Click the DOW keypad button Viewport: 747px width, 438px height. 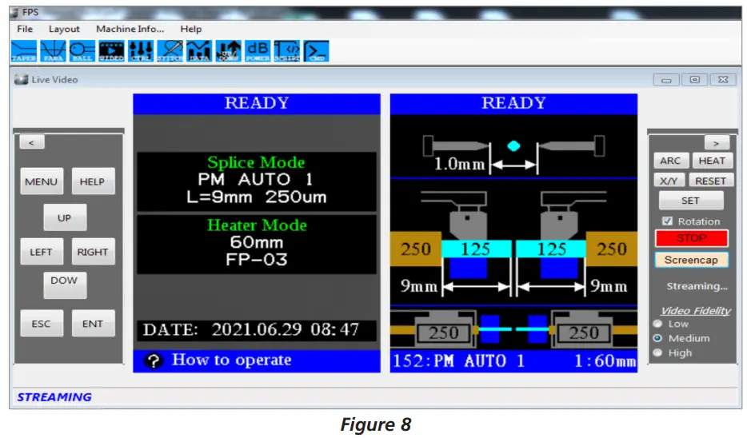[x=65, y=285]
